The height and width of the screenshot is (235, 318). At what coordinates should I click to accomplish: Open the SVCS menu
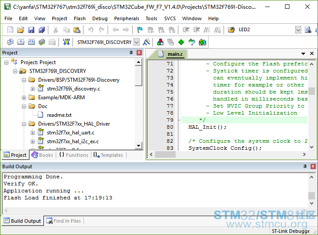tap(170, 18)
